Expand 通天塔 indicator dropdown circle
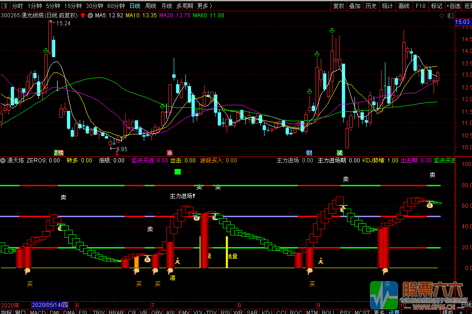This screenshot has height=314, width=472. 3,161
